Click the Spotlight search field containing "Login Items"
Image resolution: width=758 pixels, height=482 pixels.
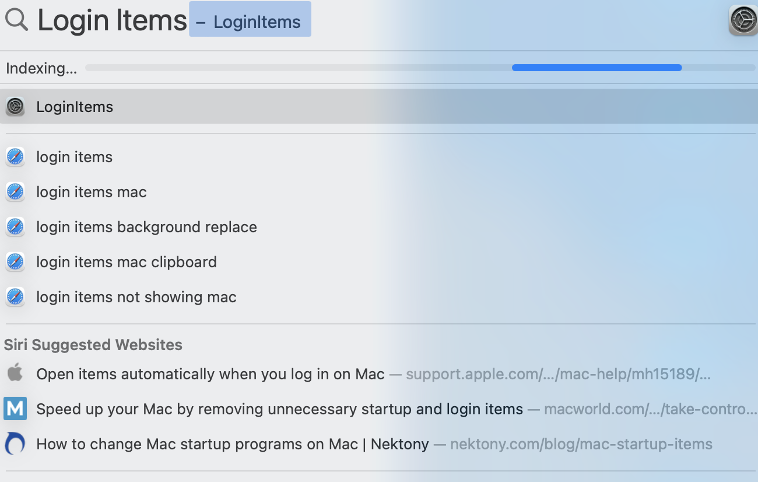click(x=112, y=20)
